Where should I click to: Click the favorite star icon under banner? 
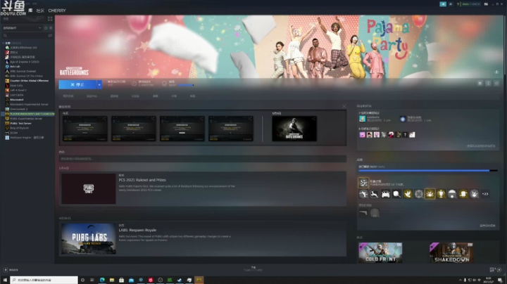coord(496,83)
